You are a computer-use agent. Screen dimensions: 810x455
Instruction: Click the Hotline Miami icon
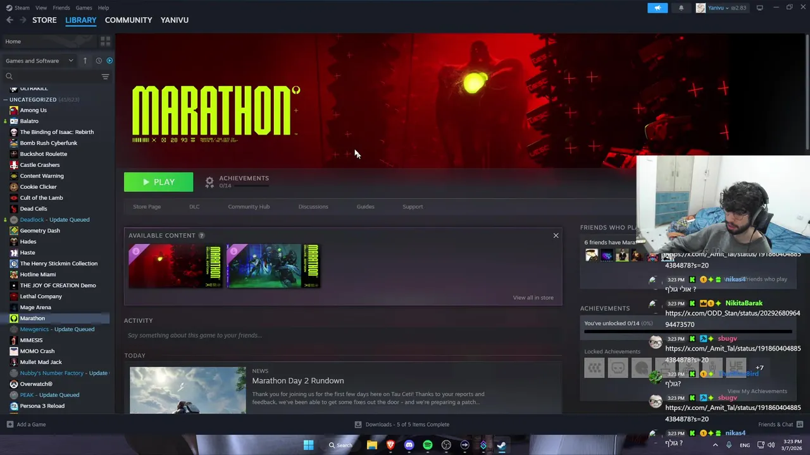click(x=14, y=274)
